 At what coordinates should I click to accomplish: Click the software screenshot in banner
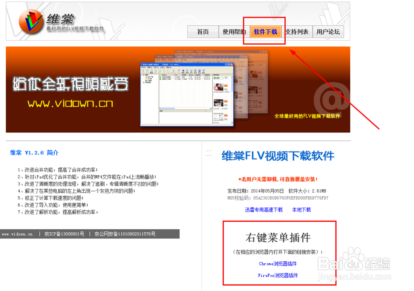pyautogui.click(x=187, y=94)
